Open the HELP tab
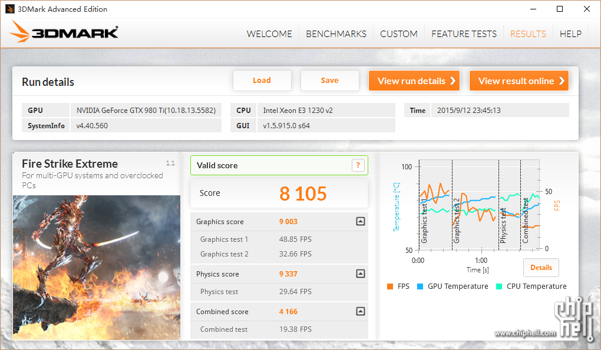 [570, 34]
